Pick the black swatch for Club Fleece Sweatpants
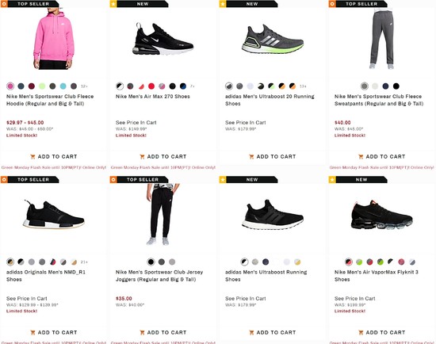 [x=396, y=86]
